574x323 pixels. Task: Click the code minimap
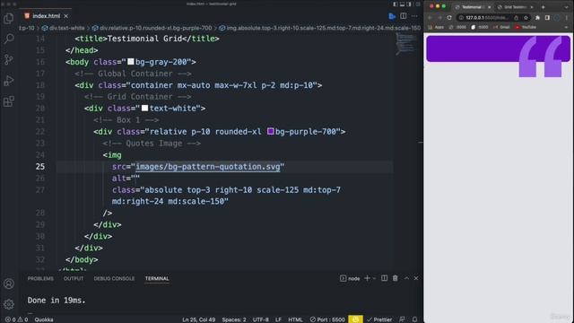click(x=405, y=44)
